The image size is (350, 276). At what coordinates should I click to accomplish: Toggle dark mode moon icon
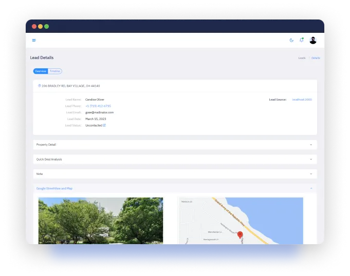coord(291,40)
